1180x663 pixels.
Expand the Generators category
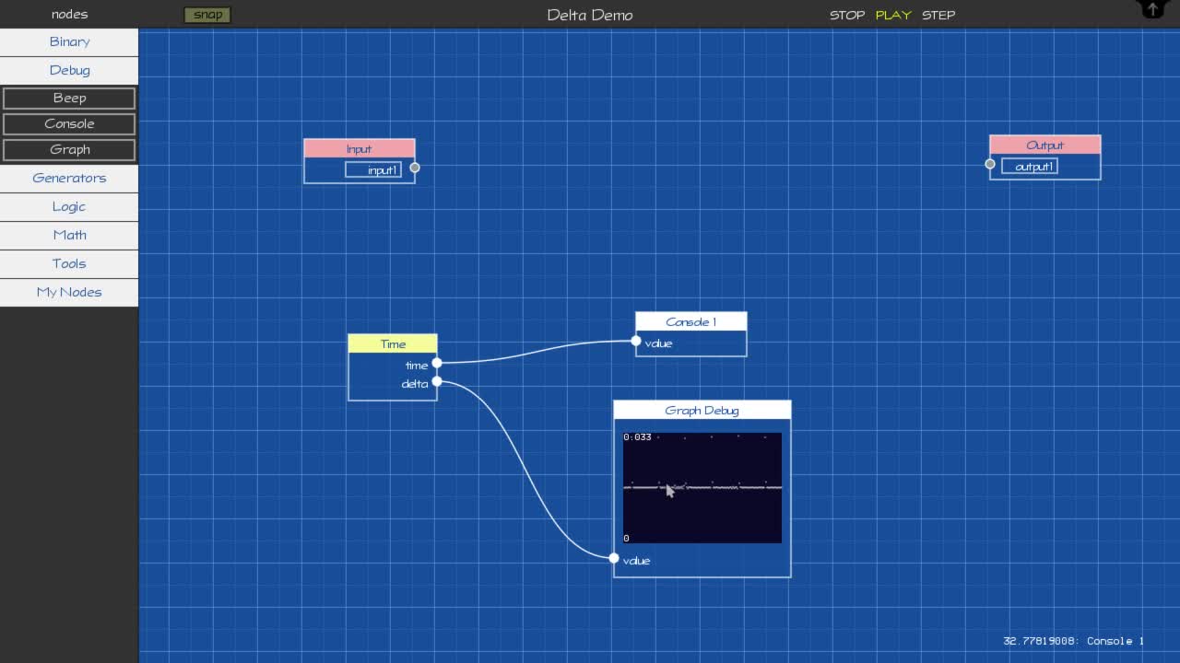(x=69, y=178)
